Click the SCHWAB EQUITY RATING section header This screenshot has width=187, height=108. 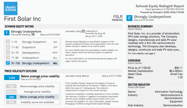[19, 26]
